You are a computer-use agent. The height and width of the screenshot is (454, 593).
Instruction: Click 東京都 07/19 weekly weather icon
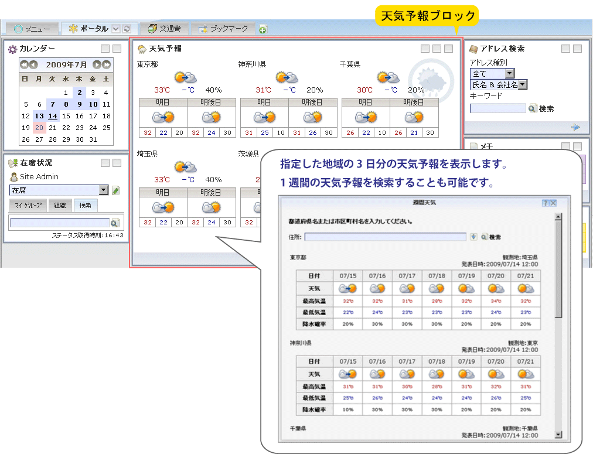pyautogui.click(x=466, y=289)
